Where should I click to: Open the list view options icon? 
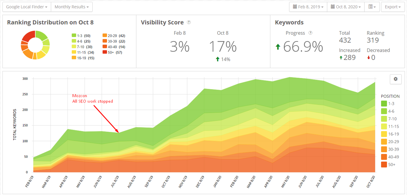372,7
